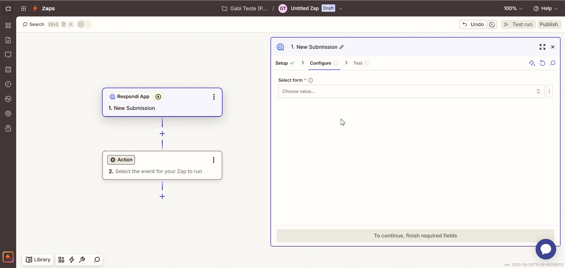Screen dimensions: 565x268
Task: Open the Library panel
Action: click(x=38, y=260)
